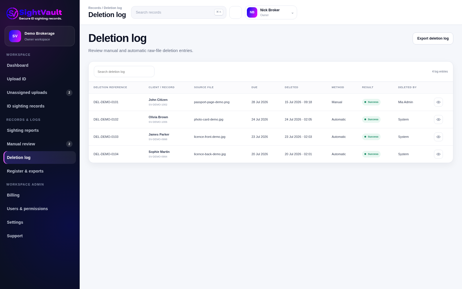
Task: Click client name John Citizen
Action: (x=158, y=100)
